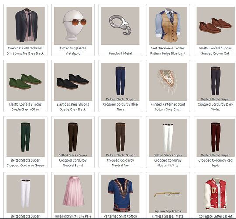This screenshot has height=219, width=236.
Task: Select the Square Top Frame Rimless Glasses
Action: (x=168, y=195)
